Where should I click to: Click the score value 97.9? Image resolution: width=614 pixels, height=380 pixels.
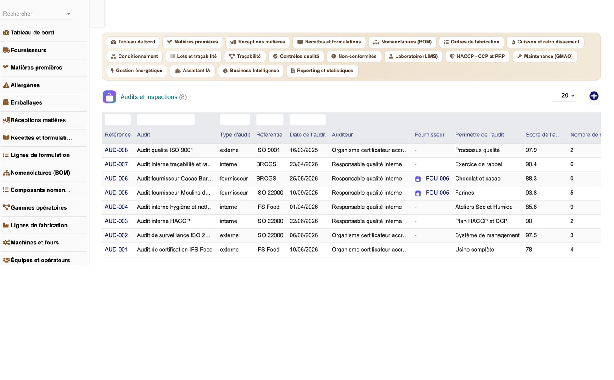531,150
